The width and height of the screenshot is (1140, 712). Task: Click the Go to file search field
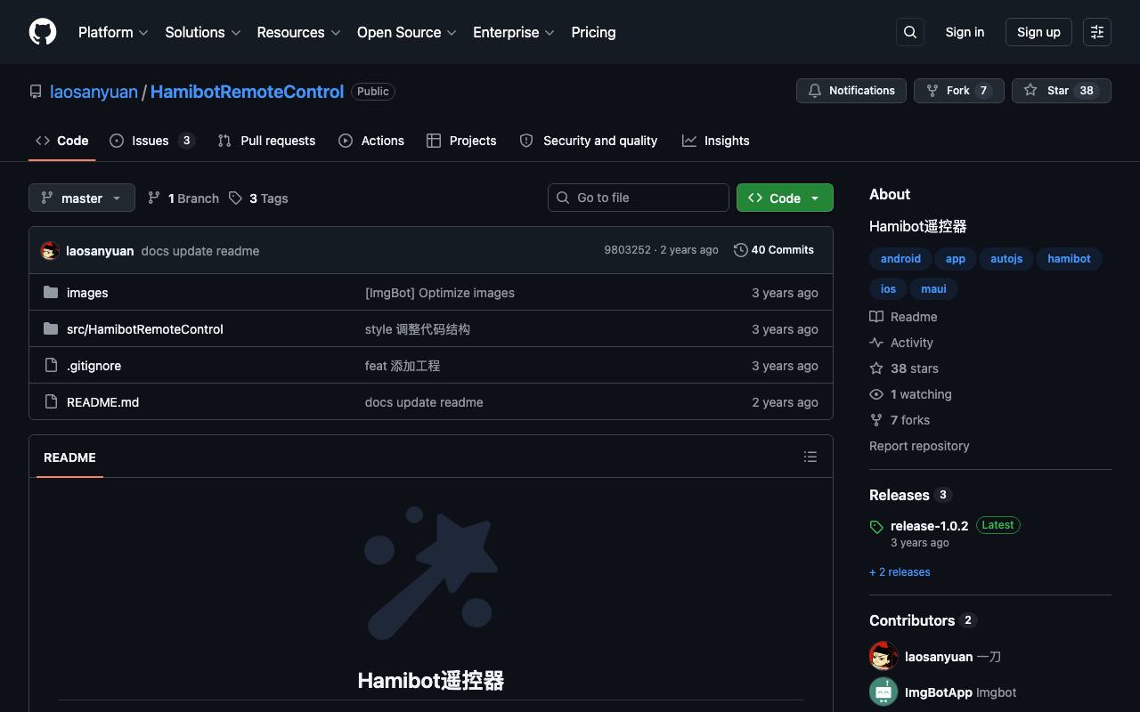pyautogui.click(x=639, y=198)
